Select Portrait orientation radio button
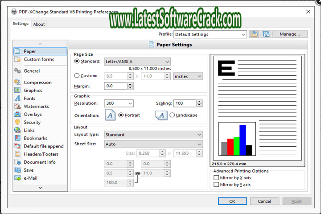The image size is (321, 214). click(121, 115)
